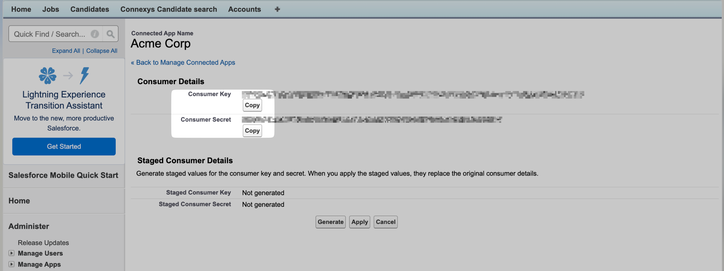The height and width of the screenshot is (271, 724).
Task: Click the magnifier search icon
Action: pyautogui.click(x=111, y=34)
